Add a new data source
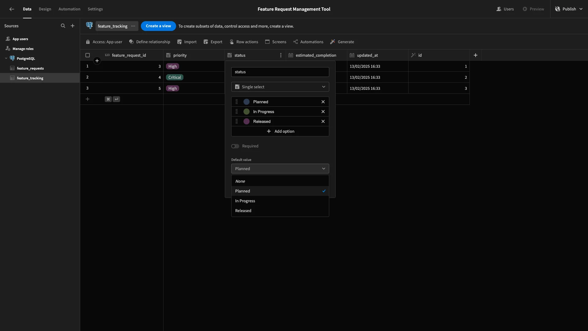 pyautogui.click(x=73, y=26)
